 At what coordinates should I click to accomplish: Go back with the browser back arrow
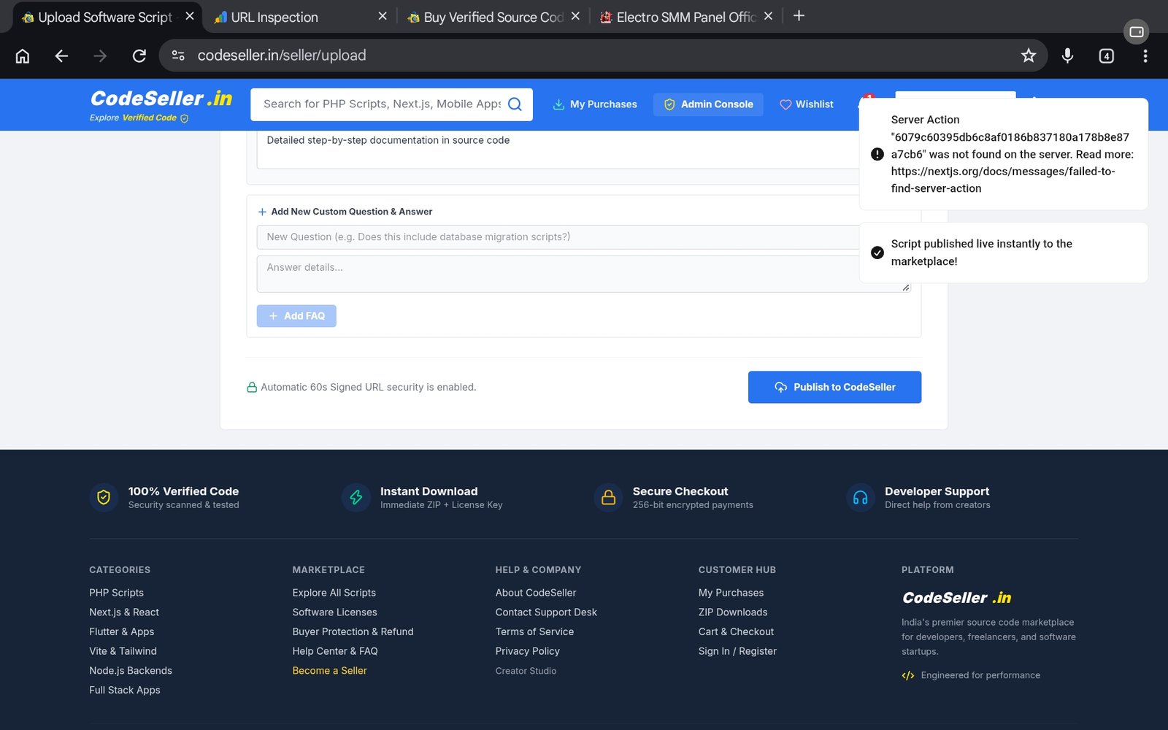[61, 55]
